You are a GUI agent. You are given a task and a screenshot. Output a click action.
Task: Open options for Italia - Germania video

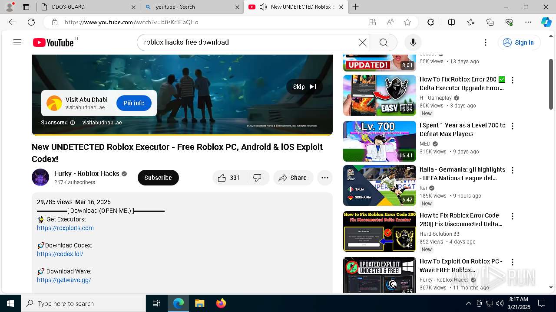(513, 170)
